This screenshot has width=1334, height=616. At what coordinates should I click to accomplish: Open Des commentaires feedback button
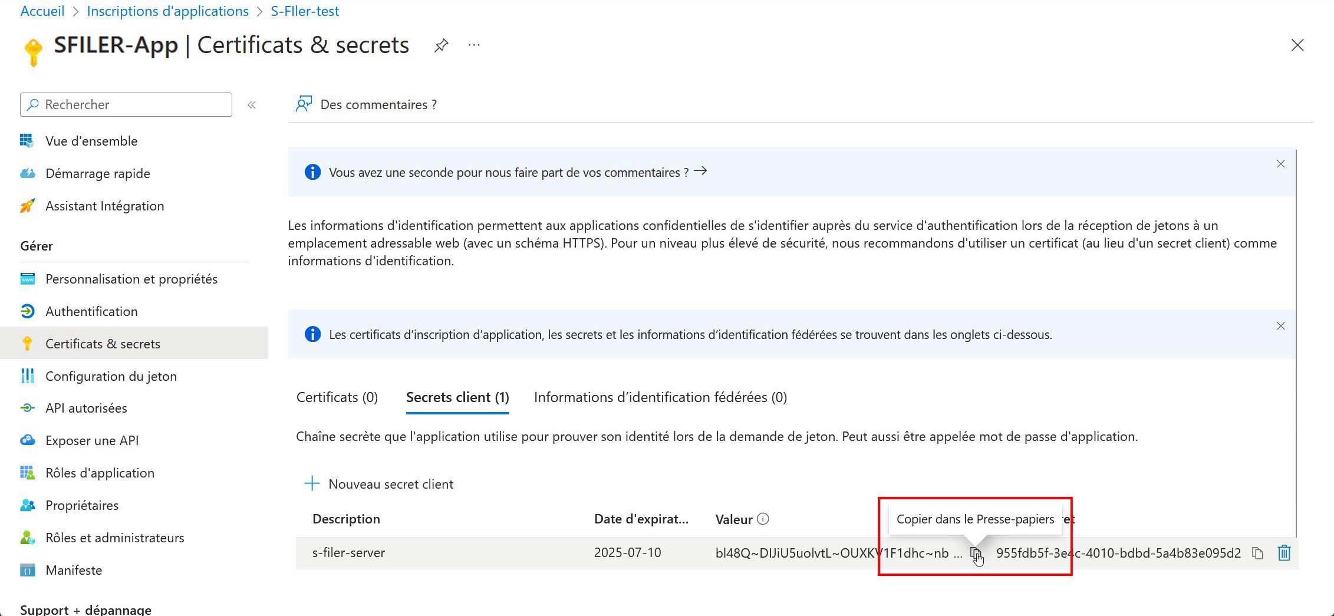click(x=366, y=104)
